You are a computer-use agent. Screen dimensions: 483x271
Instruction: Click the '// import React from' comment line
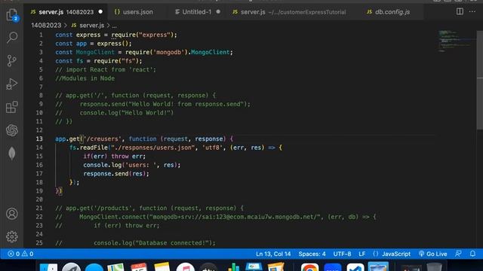106,69
